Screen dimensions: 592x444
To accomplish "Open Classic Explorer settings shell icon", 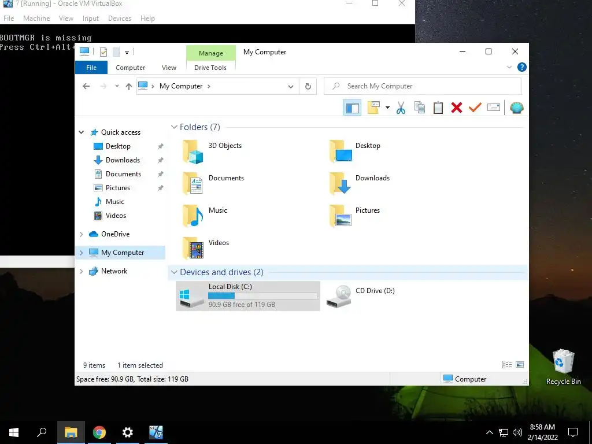I will point(516,108).
